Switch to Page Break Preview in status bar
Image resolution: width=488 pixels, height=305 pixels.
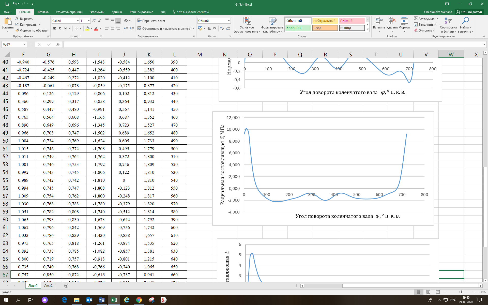[438, 292]
